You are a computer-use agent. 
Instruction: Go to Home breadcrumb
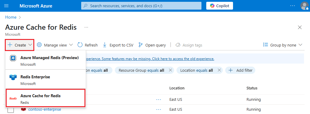tap(11, 17)
